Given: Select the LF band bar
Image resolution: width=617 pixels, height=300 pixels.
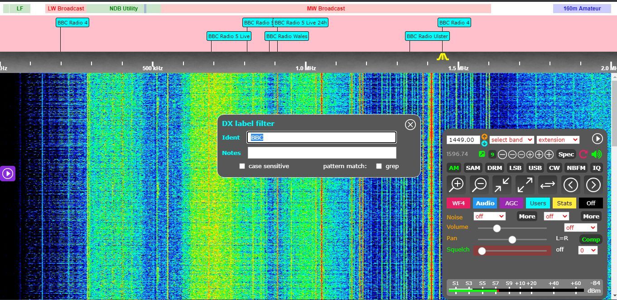Looking at the screenshot, I should coord(19,9).
